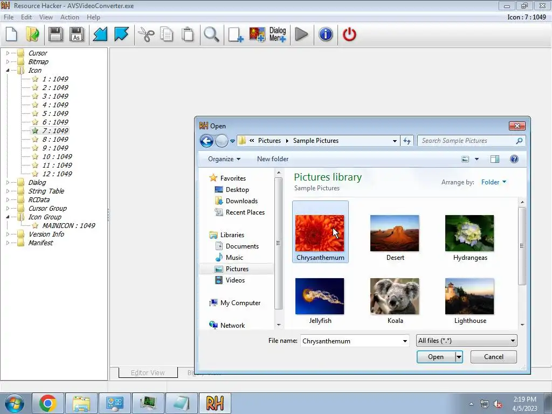Image resolution: width=552 pixels, height=414 pixels.
Task: Open the Arrange by Folder dropdown
Action: click(x=494, y=182)
